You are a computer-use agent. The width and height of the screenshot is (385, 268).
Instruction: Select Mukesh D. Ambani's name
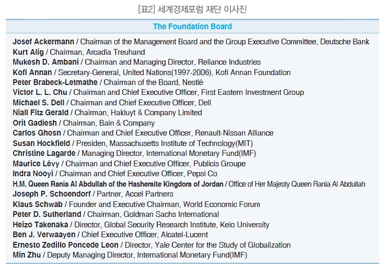tap(45, 62)
